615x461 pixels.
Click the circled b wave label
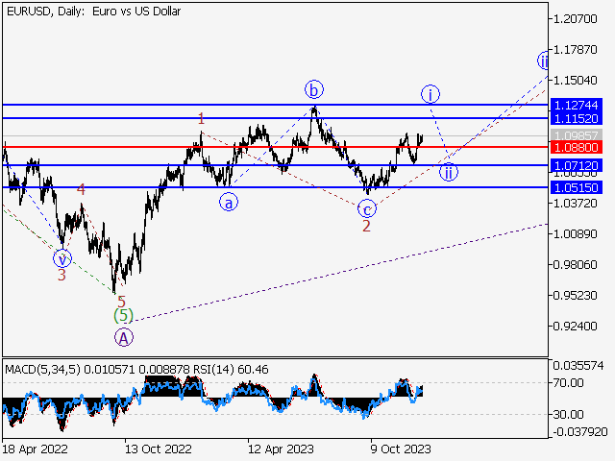tap(314, 90)
